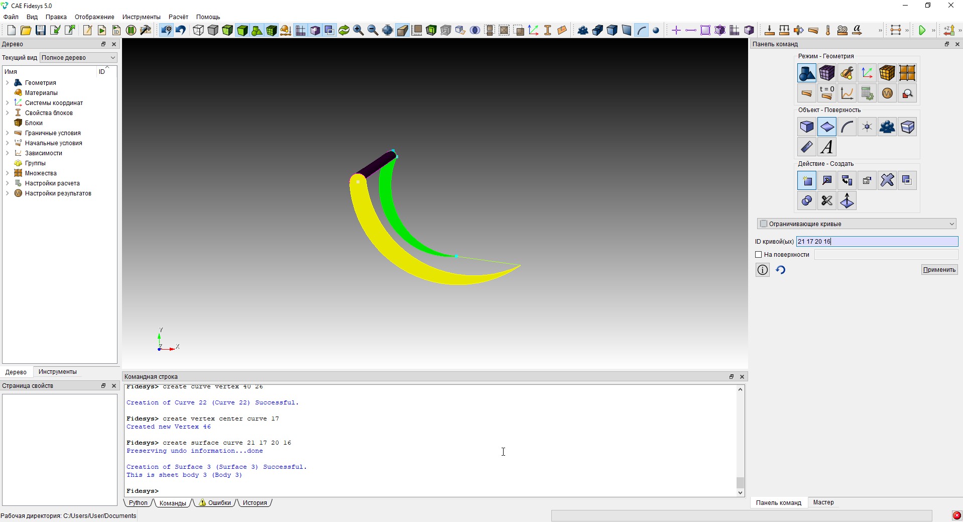Click the red stop indicator in status bar
Viewport: 963px width, 522px height.
point(956,515)
